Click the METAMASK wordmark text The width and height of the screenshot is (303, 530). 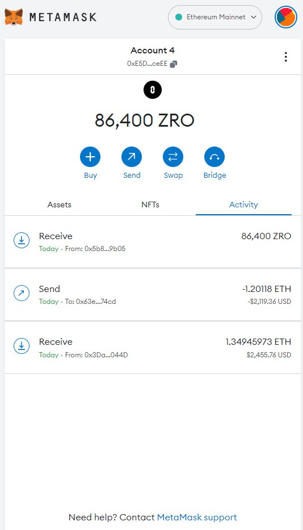point(63,17)
